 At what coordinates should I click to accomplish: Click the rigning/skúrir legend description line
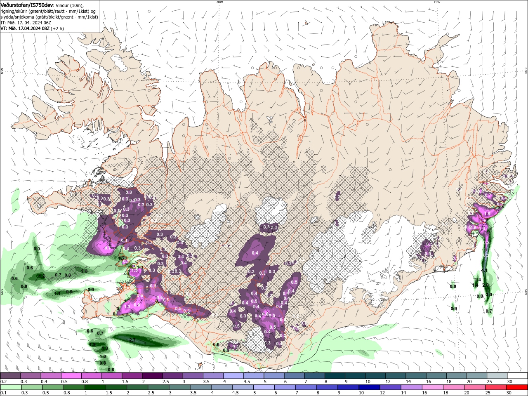pos(48,11)
